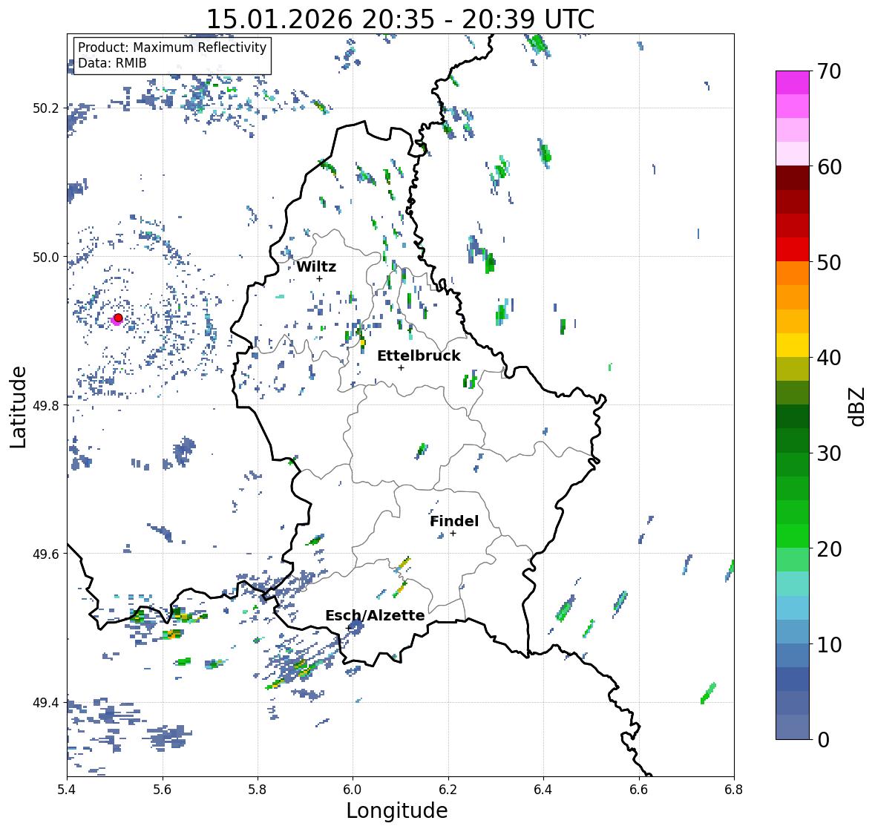This screenshot has width=875, height=829.
Task: Pick the magenta swatch at top of colorbar
Action: (x=793, y=82)
